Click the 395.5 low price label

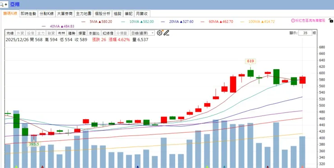34,144
